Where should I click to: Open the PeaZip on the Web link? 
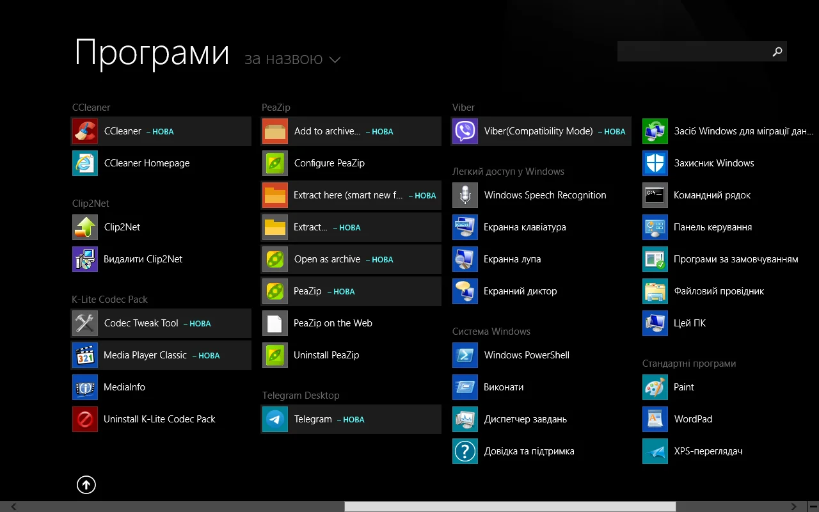tap(333, 323)
